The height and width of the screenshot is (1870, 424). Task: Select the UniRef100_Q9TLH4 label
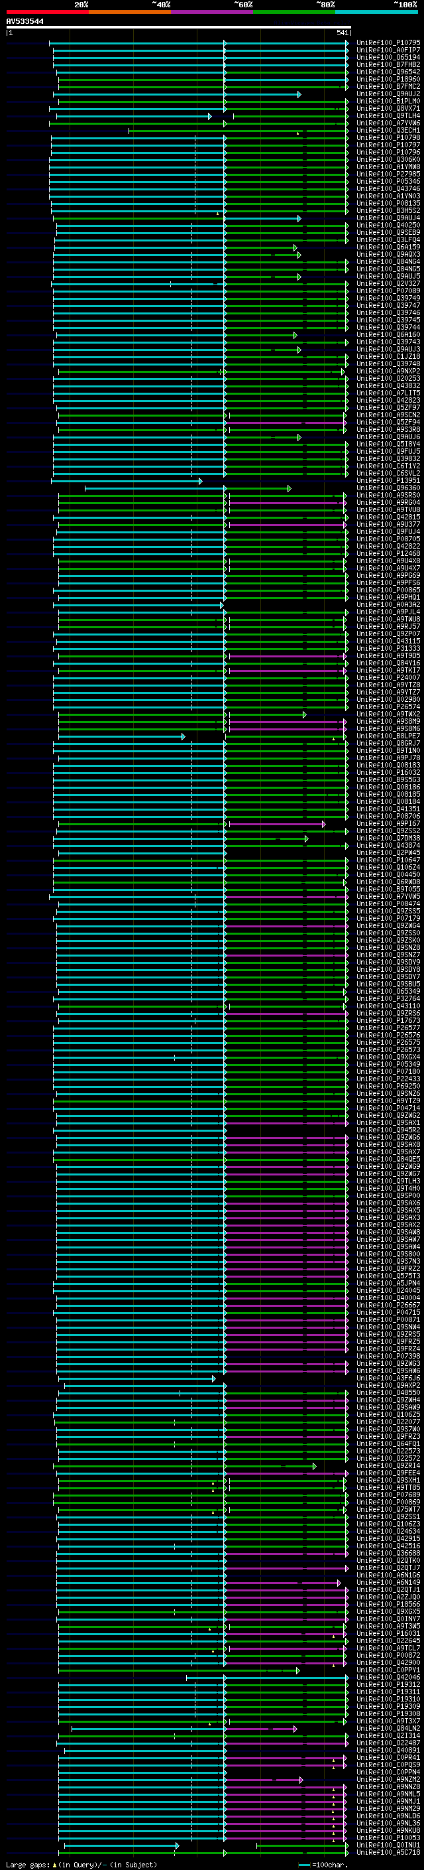[x=388, y=115]
